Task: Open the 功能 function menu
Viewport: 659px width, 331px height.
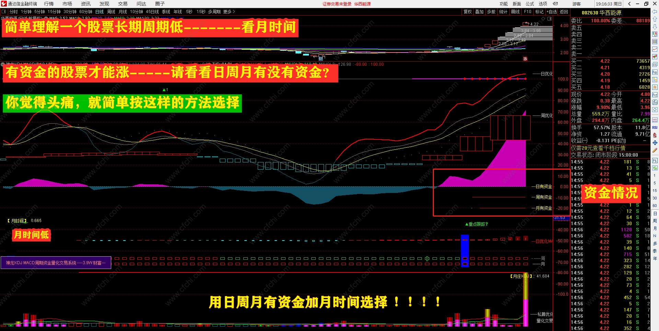Action: (504, 4)
